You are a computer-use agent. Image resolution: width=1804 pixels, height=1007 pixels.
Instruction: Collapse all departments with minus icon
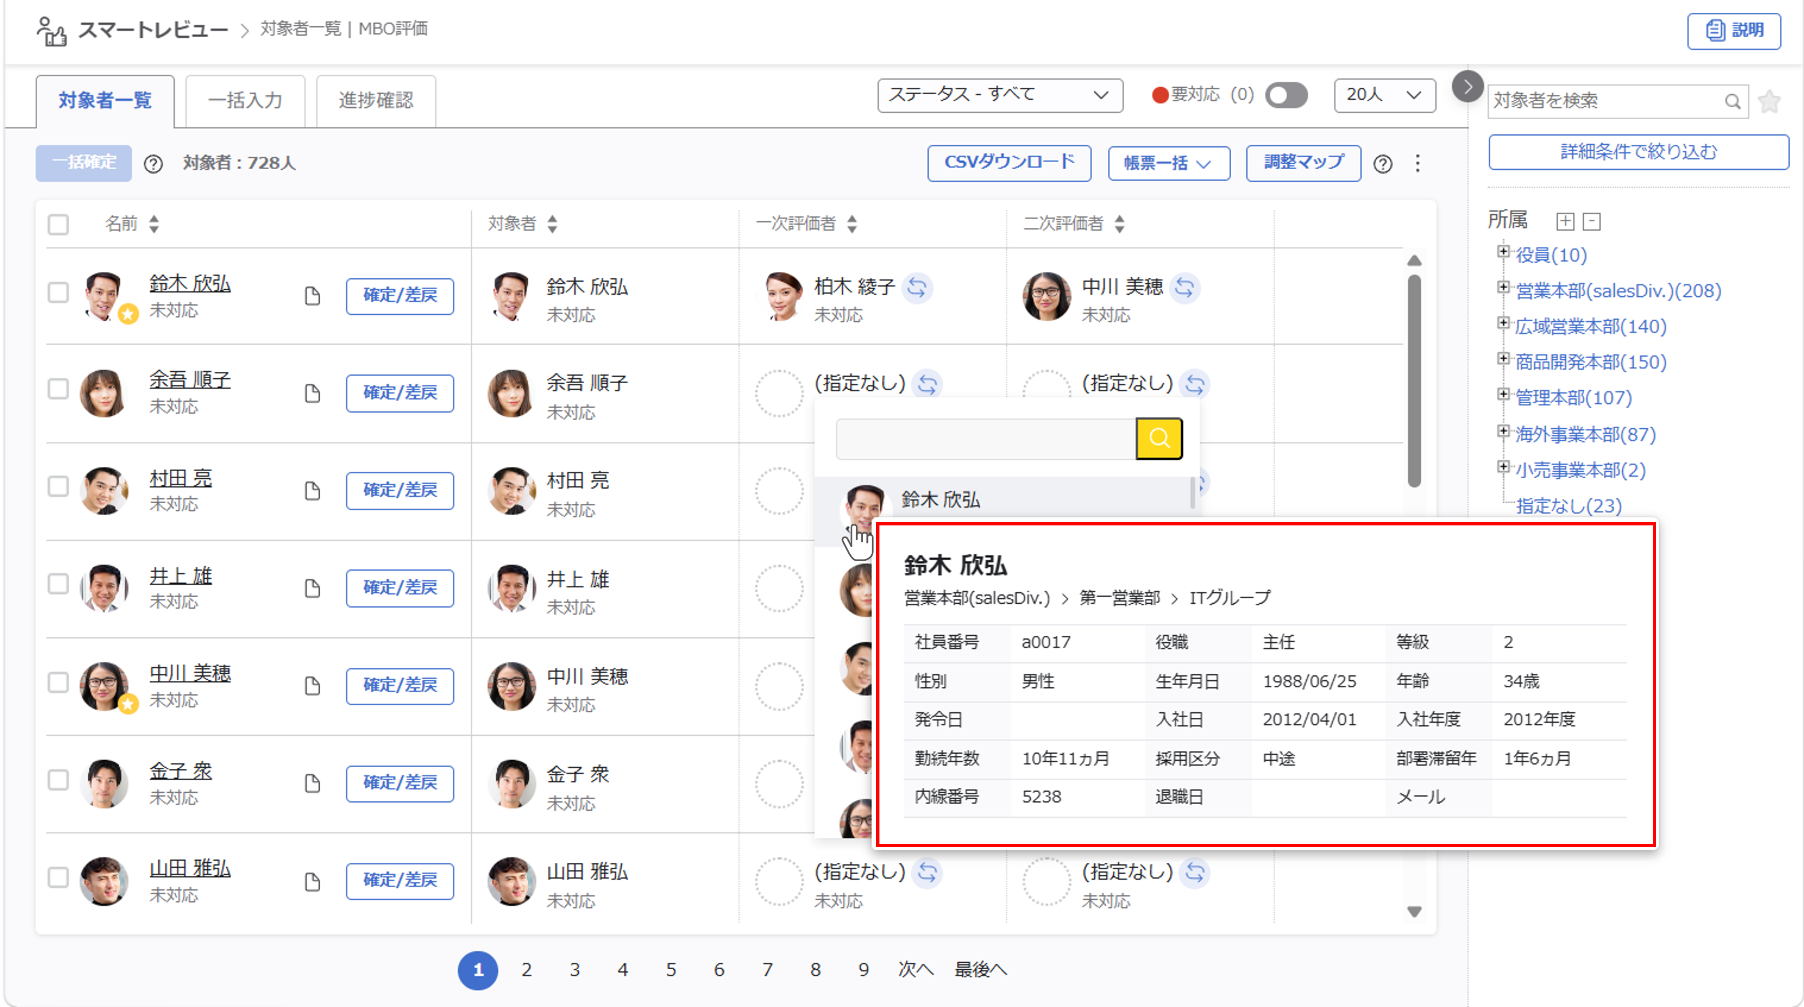point(1592,221)
